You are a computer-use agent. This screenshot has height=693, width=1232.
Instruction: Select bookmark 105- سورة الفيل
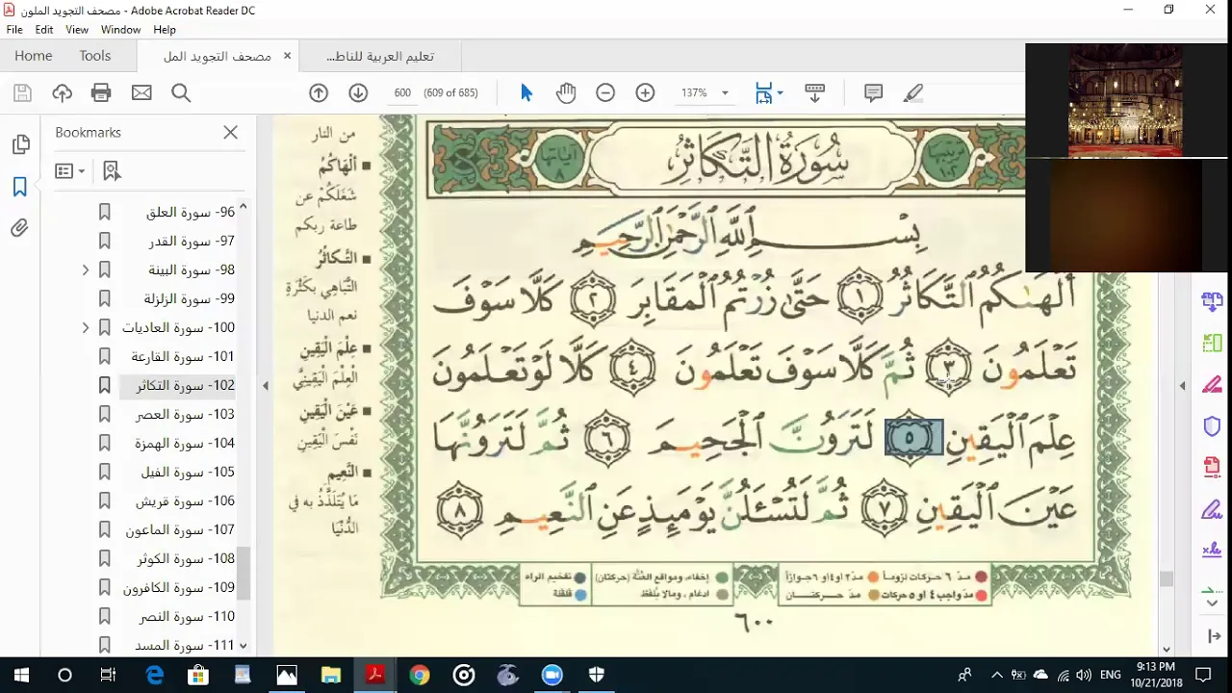tap(188, 472)
